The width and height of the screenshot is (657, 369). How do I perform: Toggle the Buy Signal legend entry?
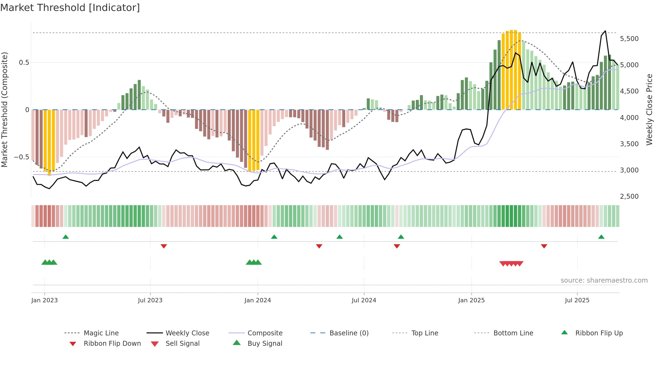(x=257, y=344)
